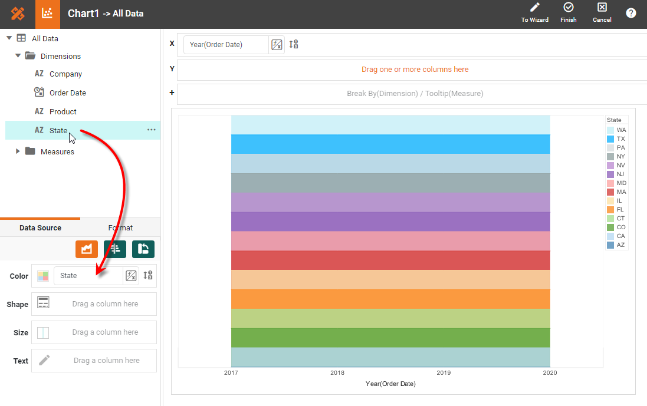Click the rightmost green swap-axes icon
This screenshot has width=647, height=406.
[143, 249]
